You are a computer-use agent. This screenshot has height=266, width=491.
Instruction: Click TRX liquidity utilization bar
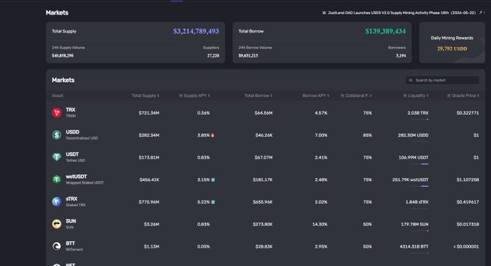419,119
